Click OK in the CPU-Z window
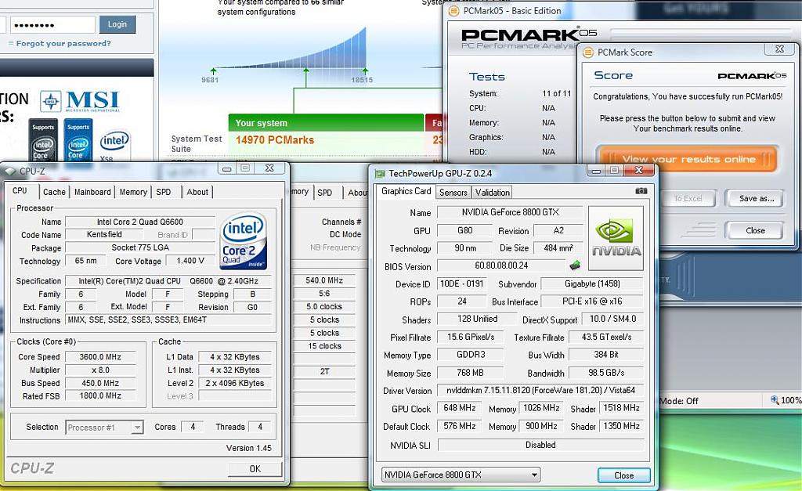The width and height of the screenshot is (802, 491). (x=255, y=468)
